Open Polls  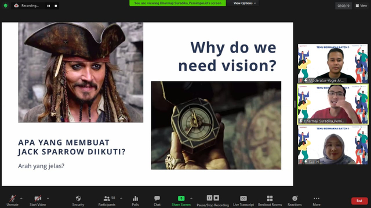[x=135, y=200]
